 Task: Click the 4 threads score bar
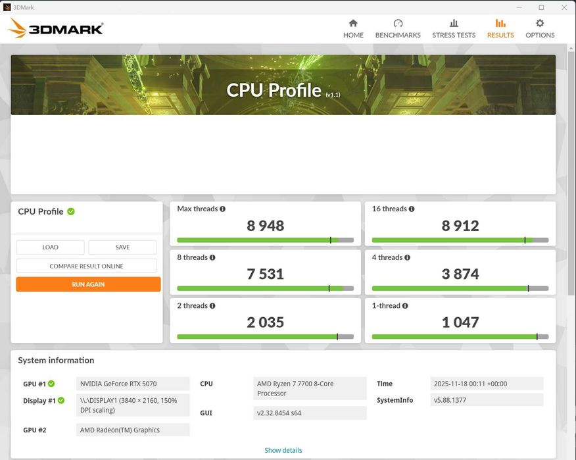coord(460,289)
